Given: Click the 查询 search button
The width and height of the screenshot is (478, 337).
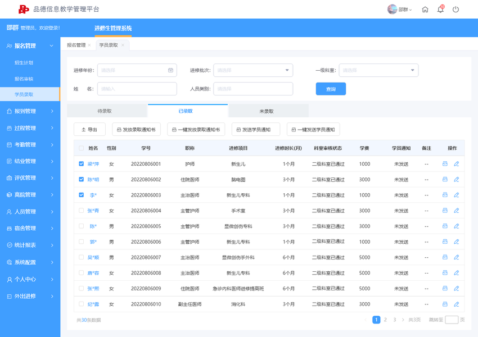Looking at the screenshot, I should coord(331,89).
